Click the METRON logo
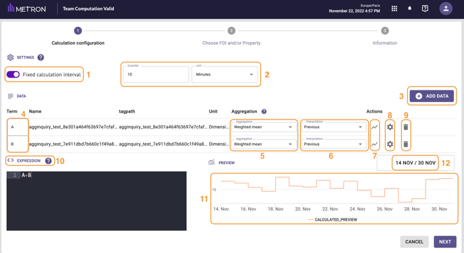This screenshot has width=464, height=253. pyautogui.click(x=26, y=8)
